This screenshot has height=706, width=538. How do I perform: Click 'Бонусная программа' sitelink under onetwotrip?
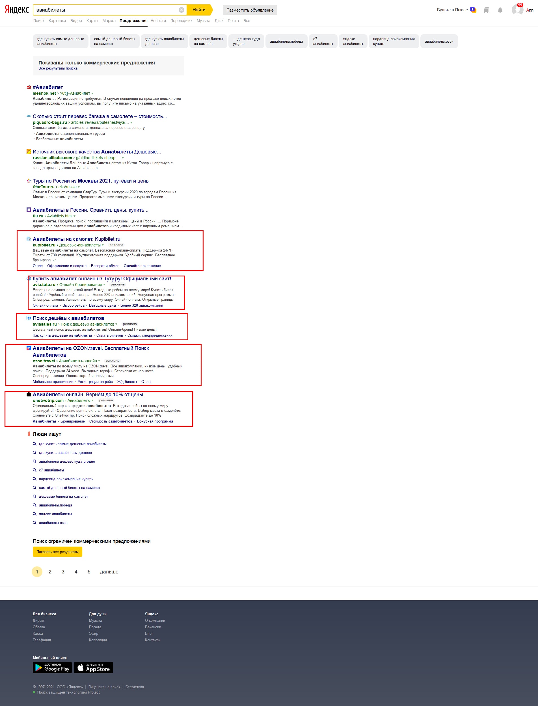(155, 421)
